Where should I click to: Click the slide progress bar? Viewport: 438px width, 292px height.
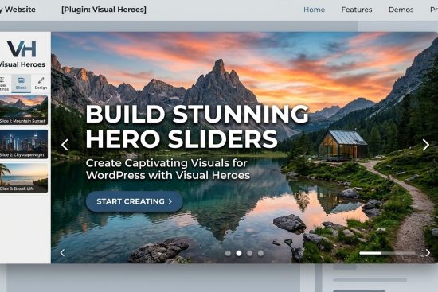point(388,253)
